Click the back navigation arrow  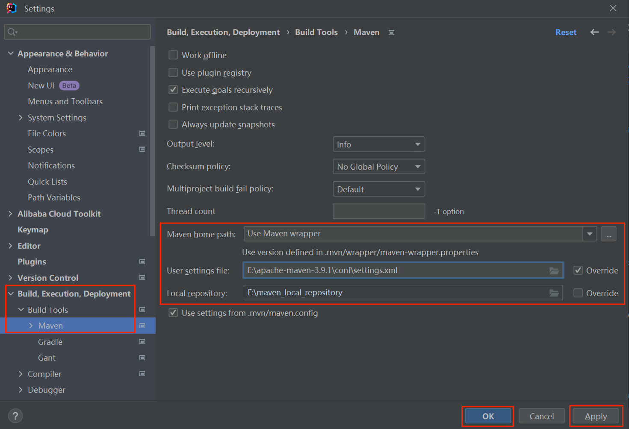coord(594,32)
